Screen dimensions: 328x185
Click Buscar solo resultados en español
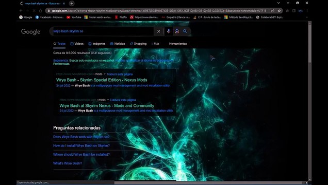92,61
